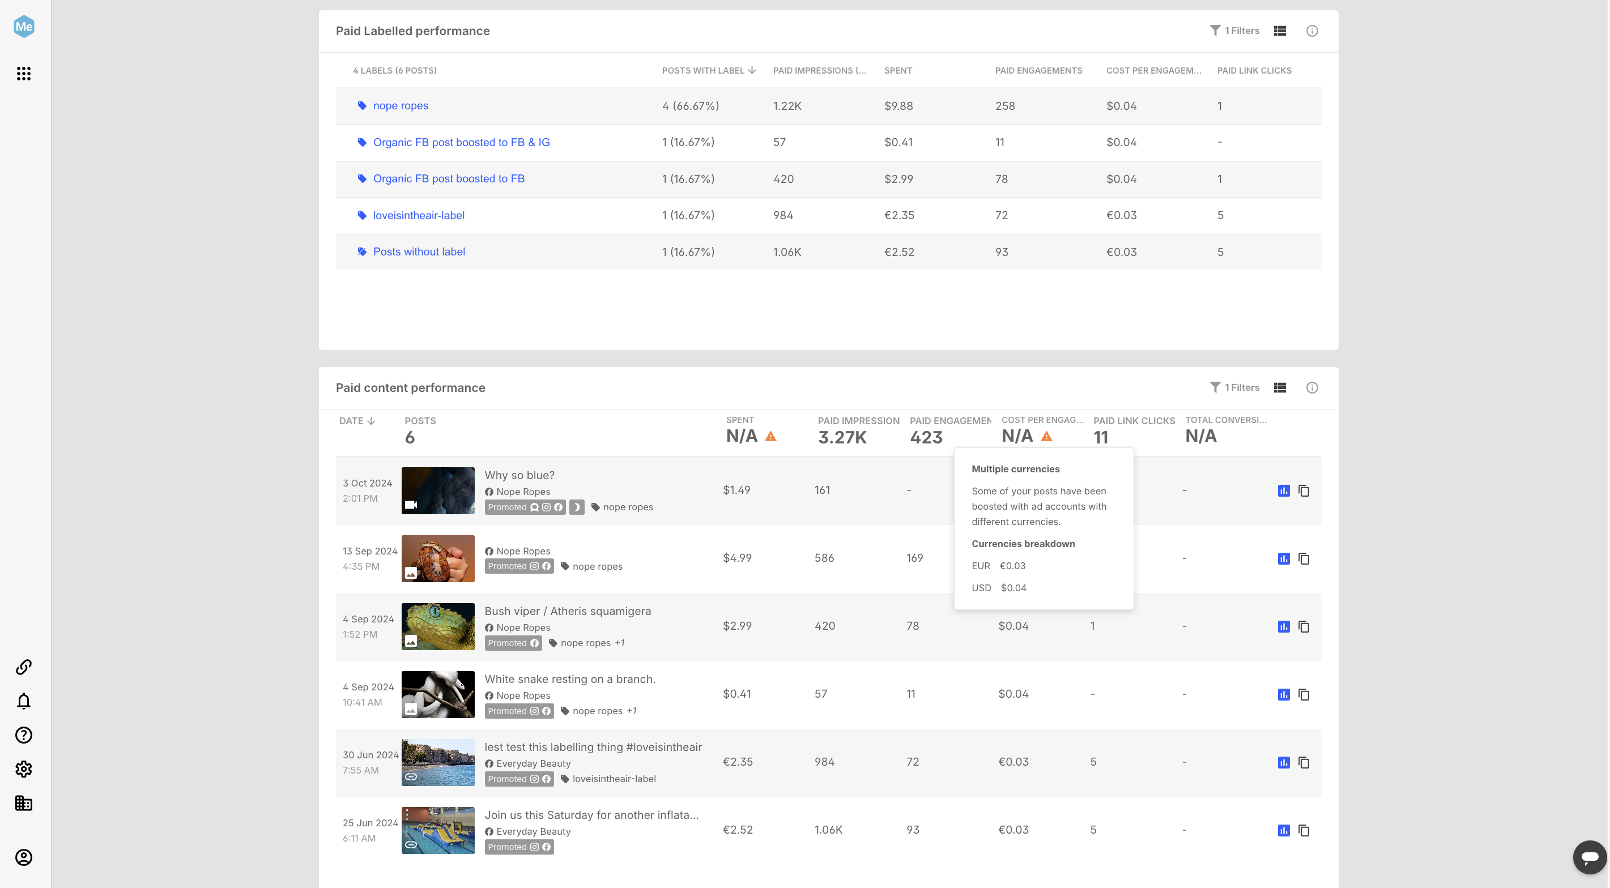Open the white snake thumbnail

click(438, 695)
